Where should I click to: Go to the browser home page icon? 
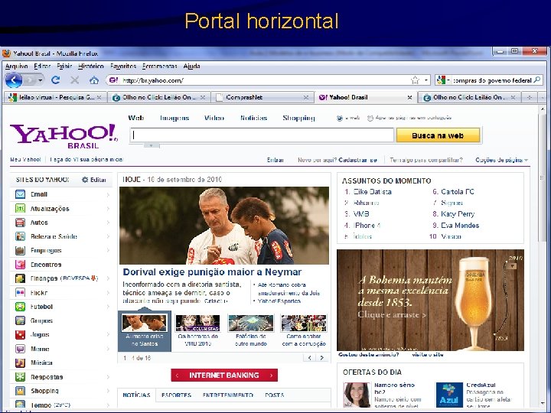(94, 80)
